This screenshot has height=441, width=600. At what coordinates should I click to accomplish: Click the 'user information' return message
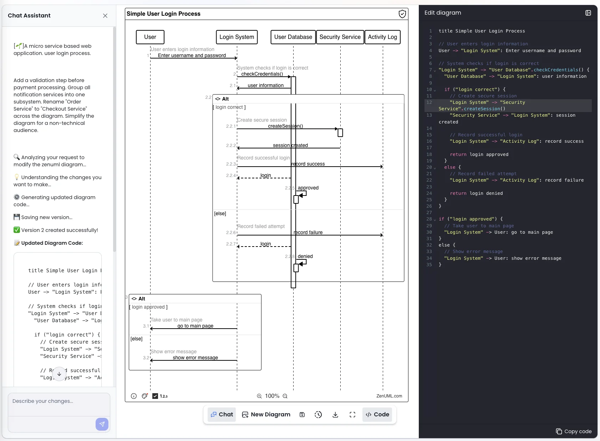click(266, 85)
